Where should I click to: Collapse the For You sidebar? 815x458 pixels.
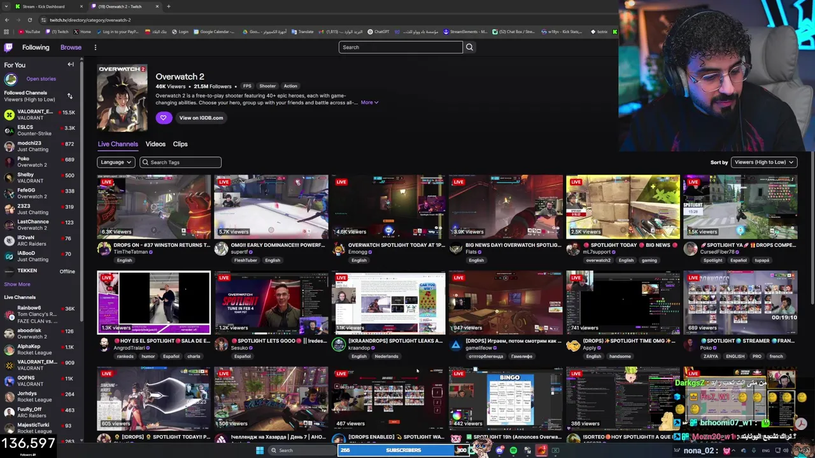71,64
